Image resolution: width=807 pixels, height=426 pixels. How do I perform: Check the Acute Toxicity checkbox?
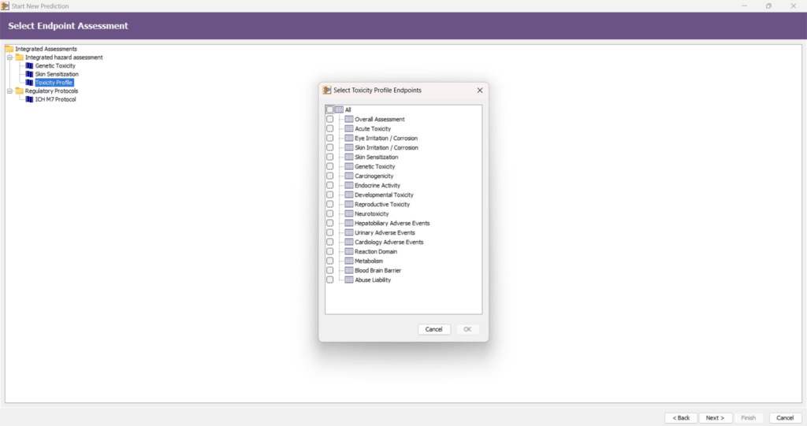(x=329, y=129)
